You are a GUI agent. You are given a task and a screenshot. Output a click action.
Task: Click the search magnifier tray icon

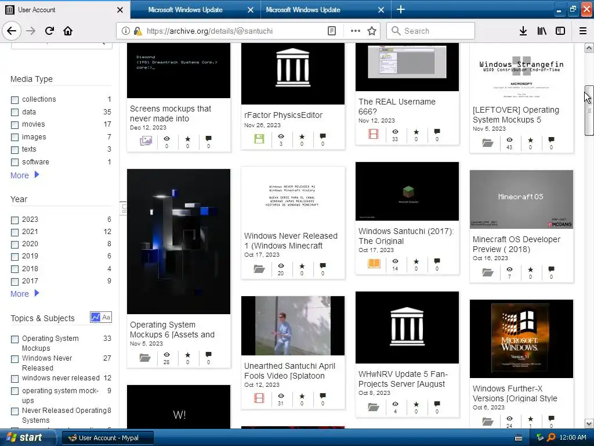pos(551,437)
